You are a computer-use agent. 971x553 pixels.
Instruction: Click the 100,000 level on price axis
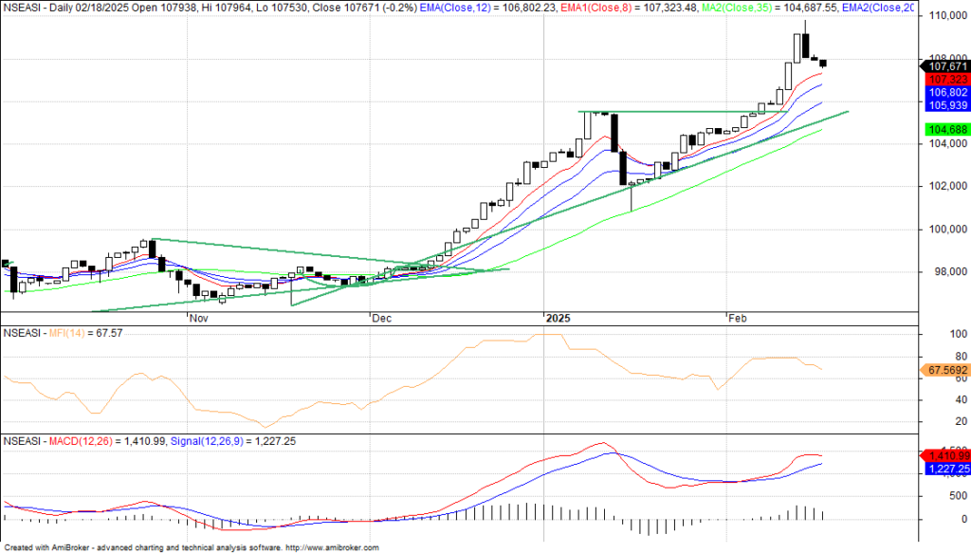pos(947,230)
